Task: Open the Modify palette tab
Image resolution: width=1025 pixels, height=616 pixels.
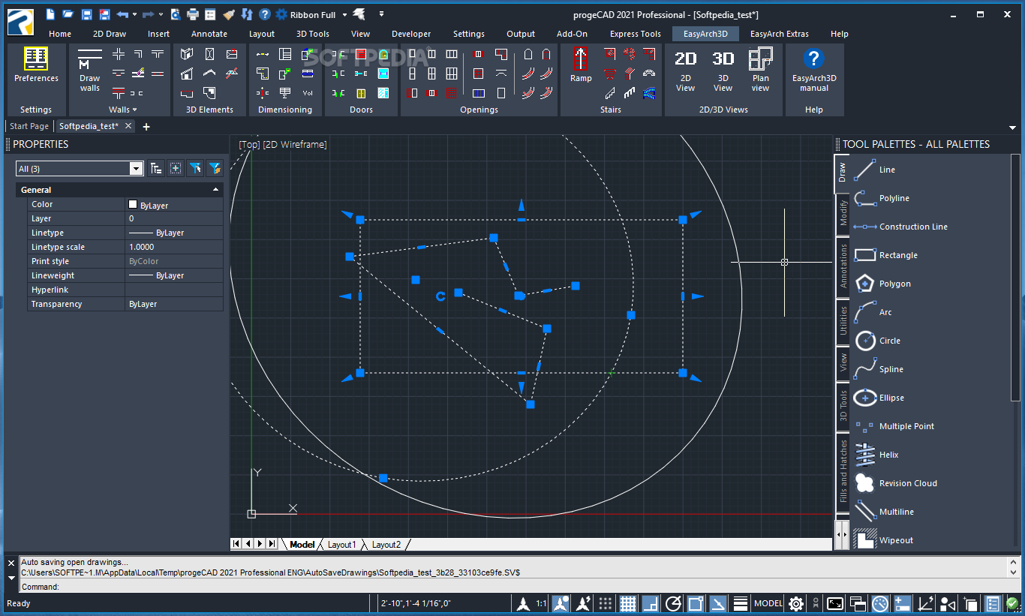Action: point(843,214)
